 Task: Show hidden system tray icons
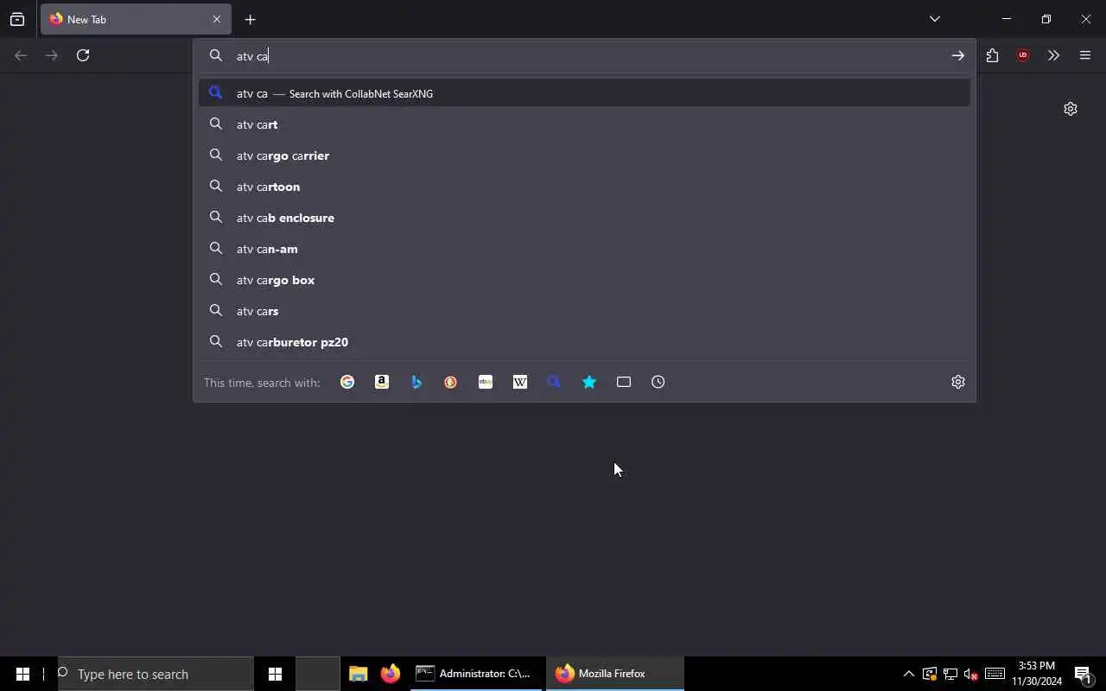pos(908,674)
